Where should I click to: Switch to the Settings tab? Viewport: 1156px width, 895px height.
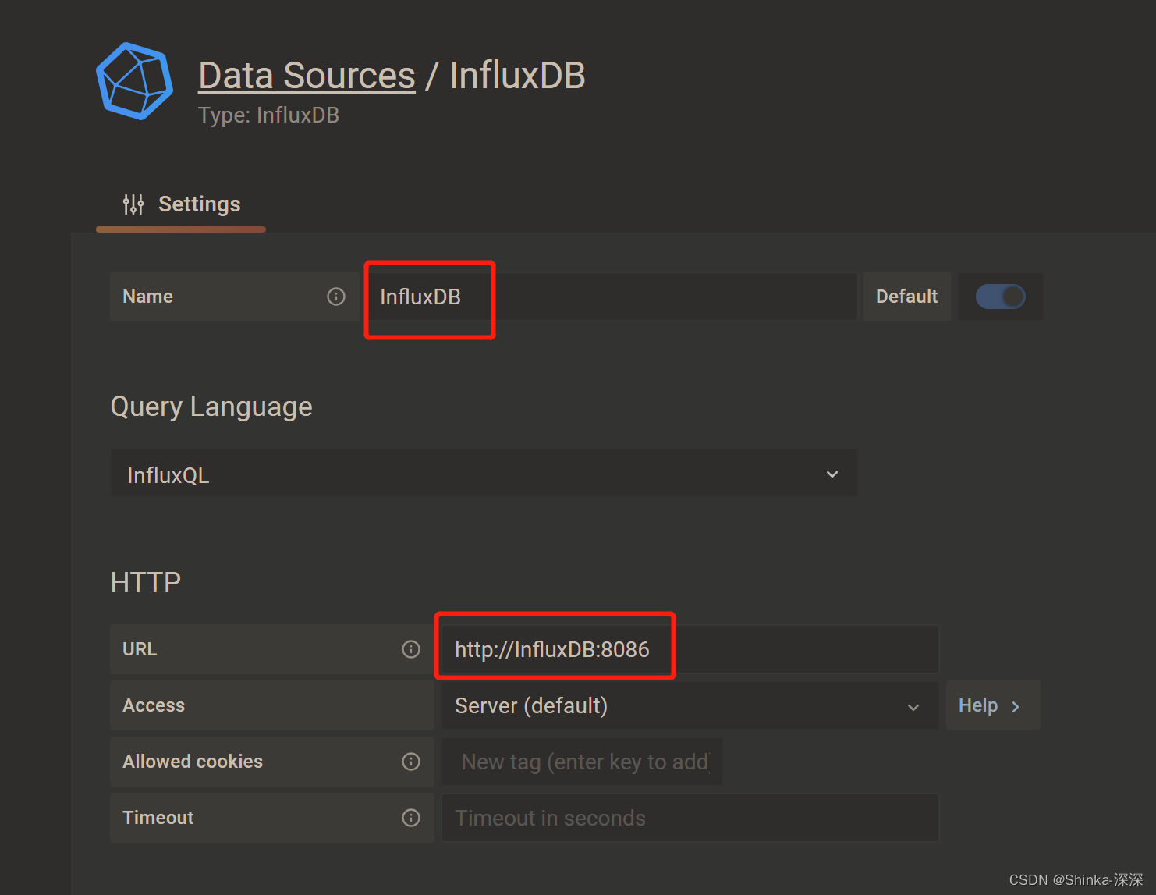[181, 204]
